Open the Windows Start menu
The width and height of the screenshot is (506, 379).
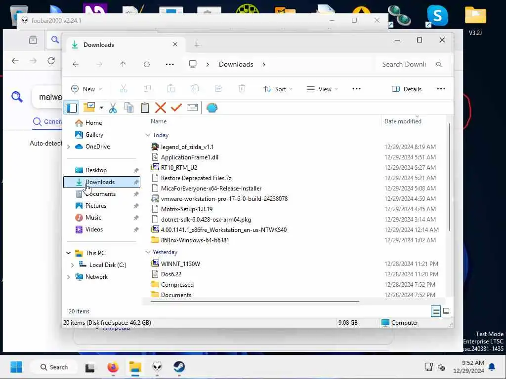[16, 367]
